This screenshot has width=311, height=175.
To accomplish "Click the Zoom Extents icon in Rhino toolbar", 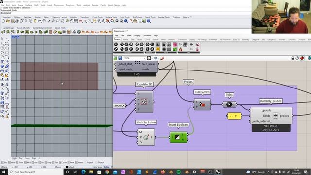I will [x=62, y=21].
